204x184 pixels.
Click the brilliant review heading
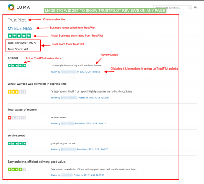13,58
